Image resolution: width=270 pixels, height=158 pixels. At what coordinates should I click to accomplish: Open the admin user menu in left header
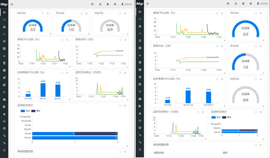[127, 4]
